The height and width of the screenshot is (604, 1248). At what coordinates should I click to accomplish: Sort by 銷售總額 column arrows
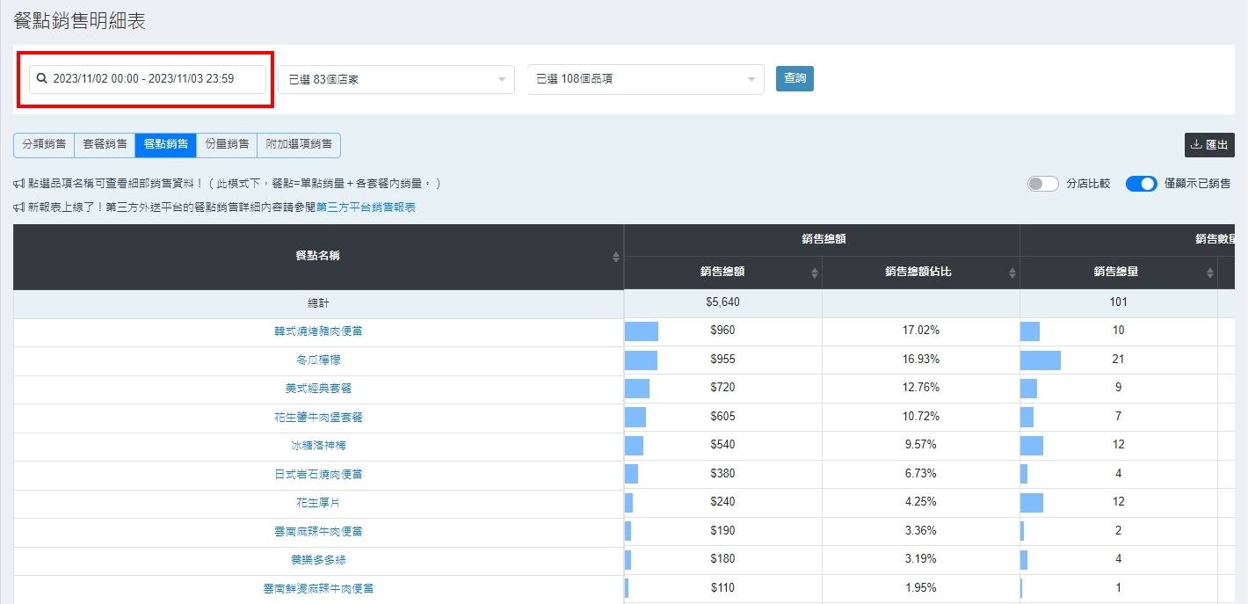pyautogui.click(x=814, y=273)
